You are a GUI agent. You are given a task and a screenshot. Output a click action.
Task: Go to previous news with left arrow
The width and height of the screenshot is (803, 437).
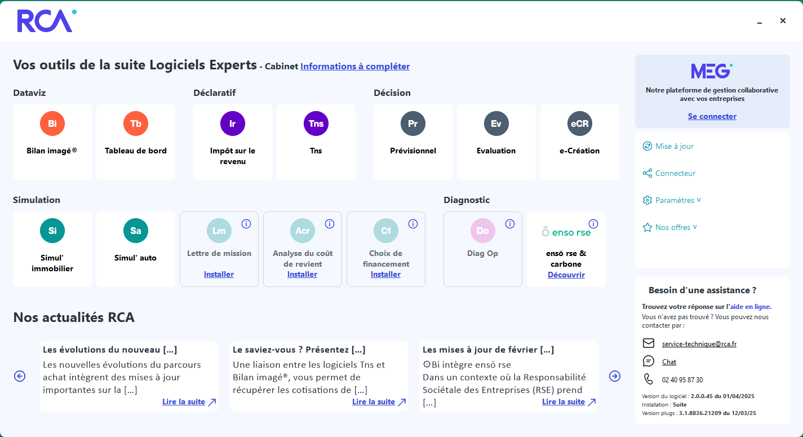20,376
